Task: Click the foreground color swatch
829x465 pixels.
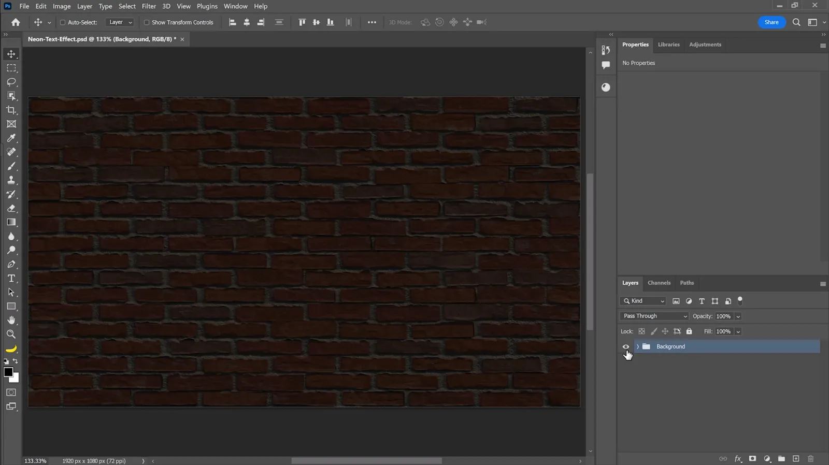Action: point(8,372)
